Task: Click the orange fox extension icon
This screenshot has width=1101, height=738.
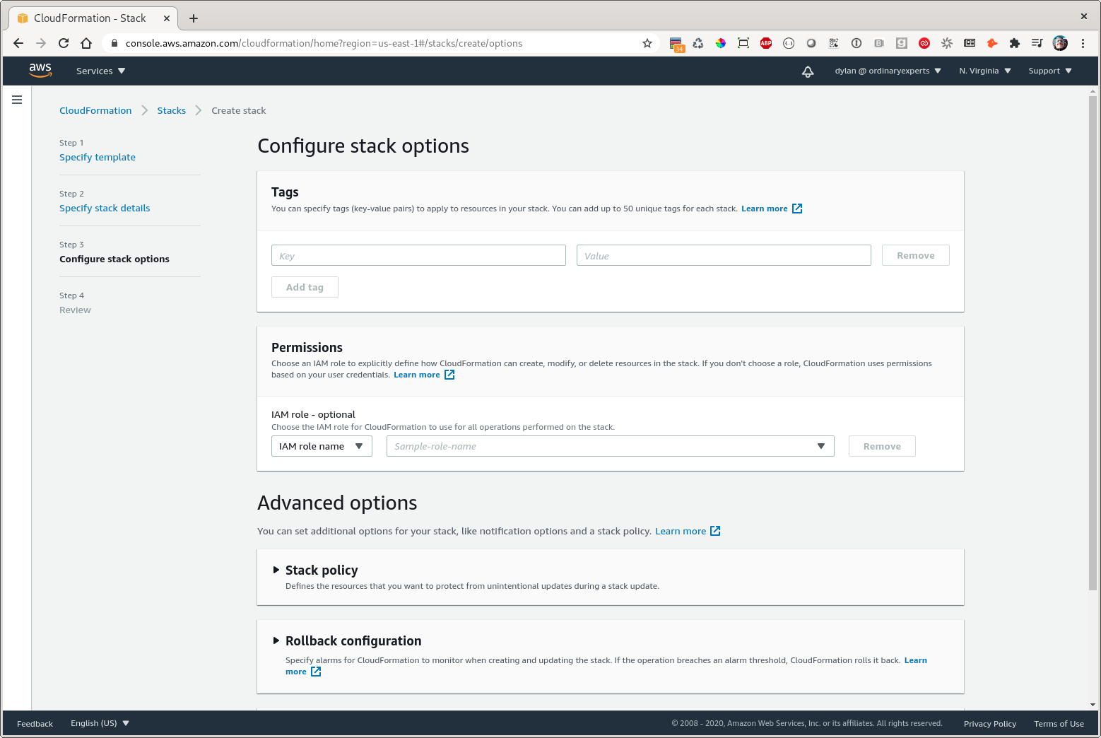Action: pyautogui.click(x=992, y=43)
